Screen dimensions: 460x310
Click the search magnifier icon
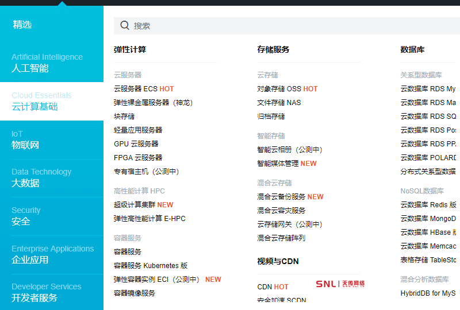click(124, 25)
